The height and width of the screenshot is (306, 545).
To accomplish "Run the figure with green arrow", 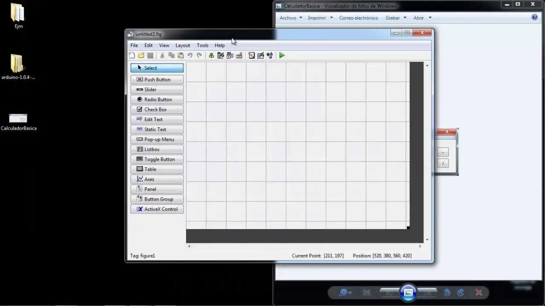I will click(x=282, y=55).
